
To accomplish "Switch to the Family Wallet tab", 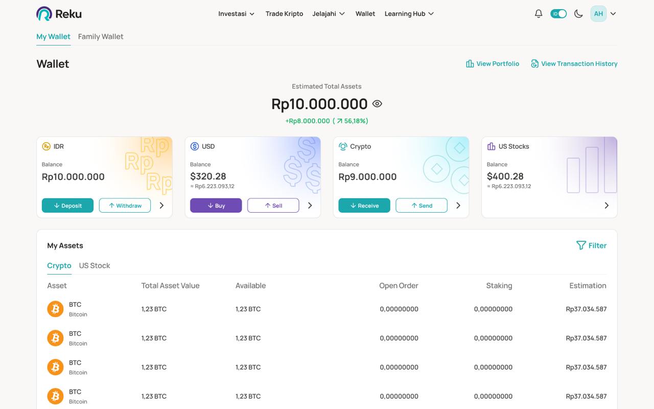I will click(x=100, y=36).
